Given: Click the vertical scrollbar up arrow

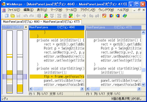Looking at the screenshot, I should point(143,32).
